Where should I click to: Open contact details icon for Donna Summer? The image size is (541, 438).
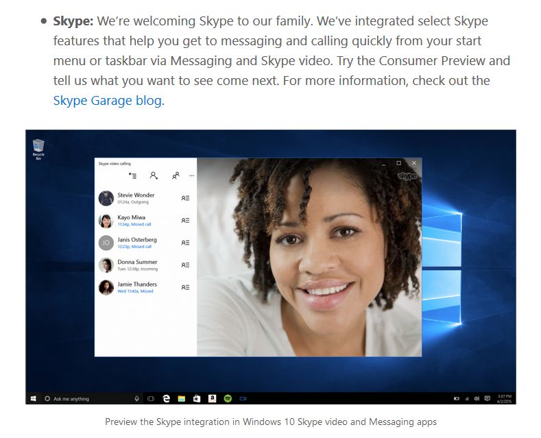click(x=185, y=265)
